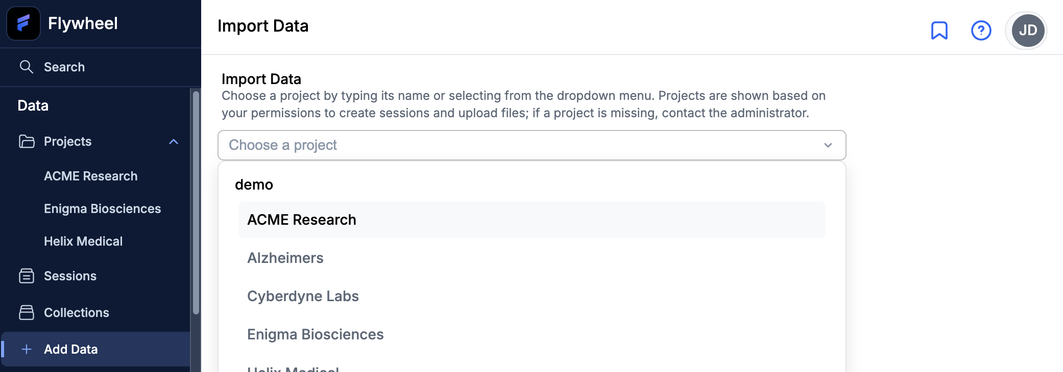Open Helix Medical in sidebar
Viewport: 1063px width, 372px height.
coord(83,241)
